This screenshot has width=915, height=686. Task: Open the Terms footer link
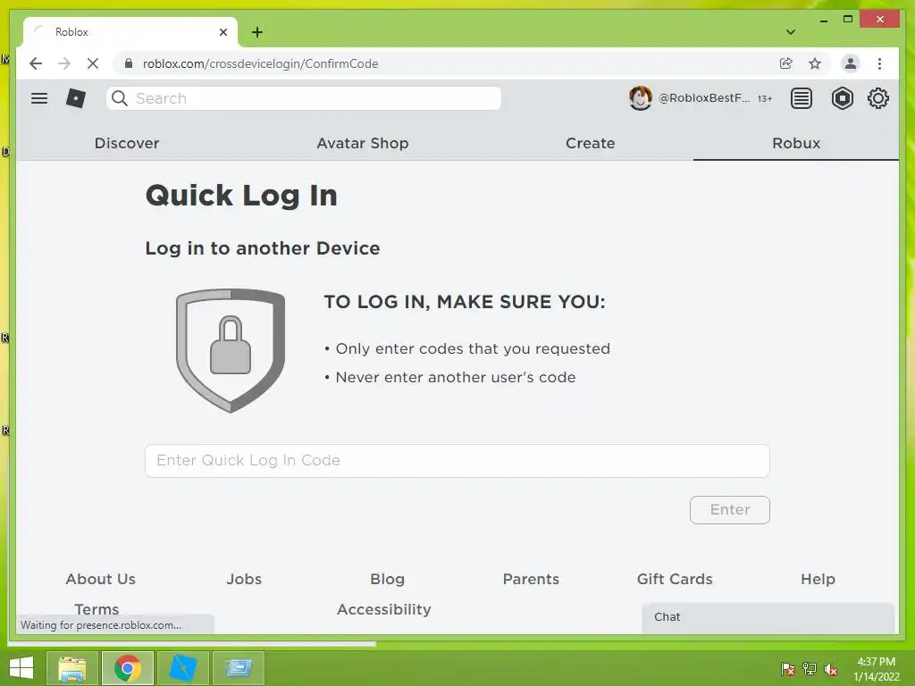tap(97, 609)
